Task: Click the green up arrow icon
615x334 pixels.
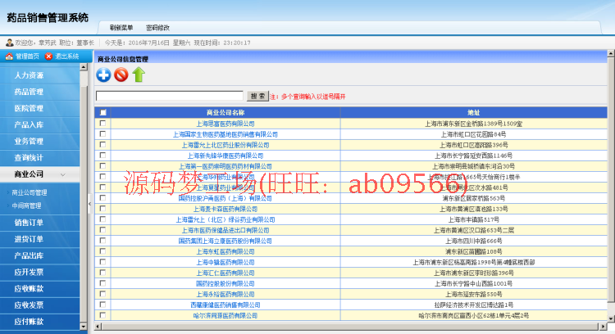Action: pos(139,74)
